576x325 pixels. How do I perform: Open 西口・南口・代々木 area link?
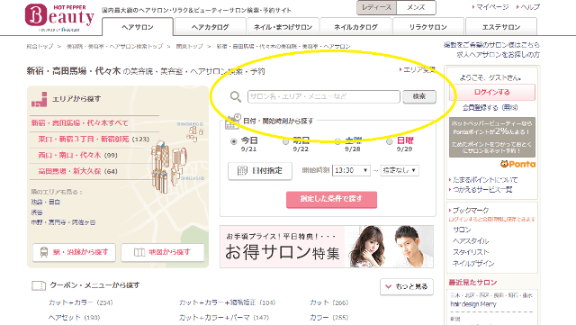[x=69, y=155]
